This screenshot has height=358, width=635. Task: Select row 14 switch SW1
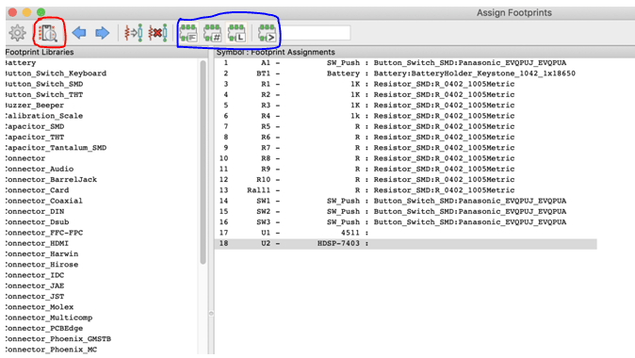click(x=405, y=201)
